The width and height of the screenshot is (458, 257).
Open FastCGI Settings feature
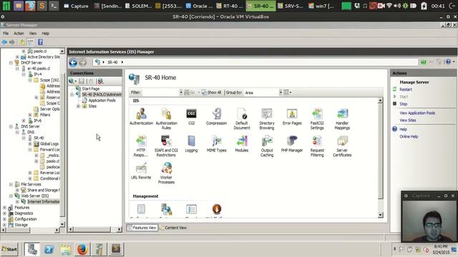pos(317,119)
